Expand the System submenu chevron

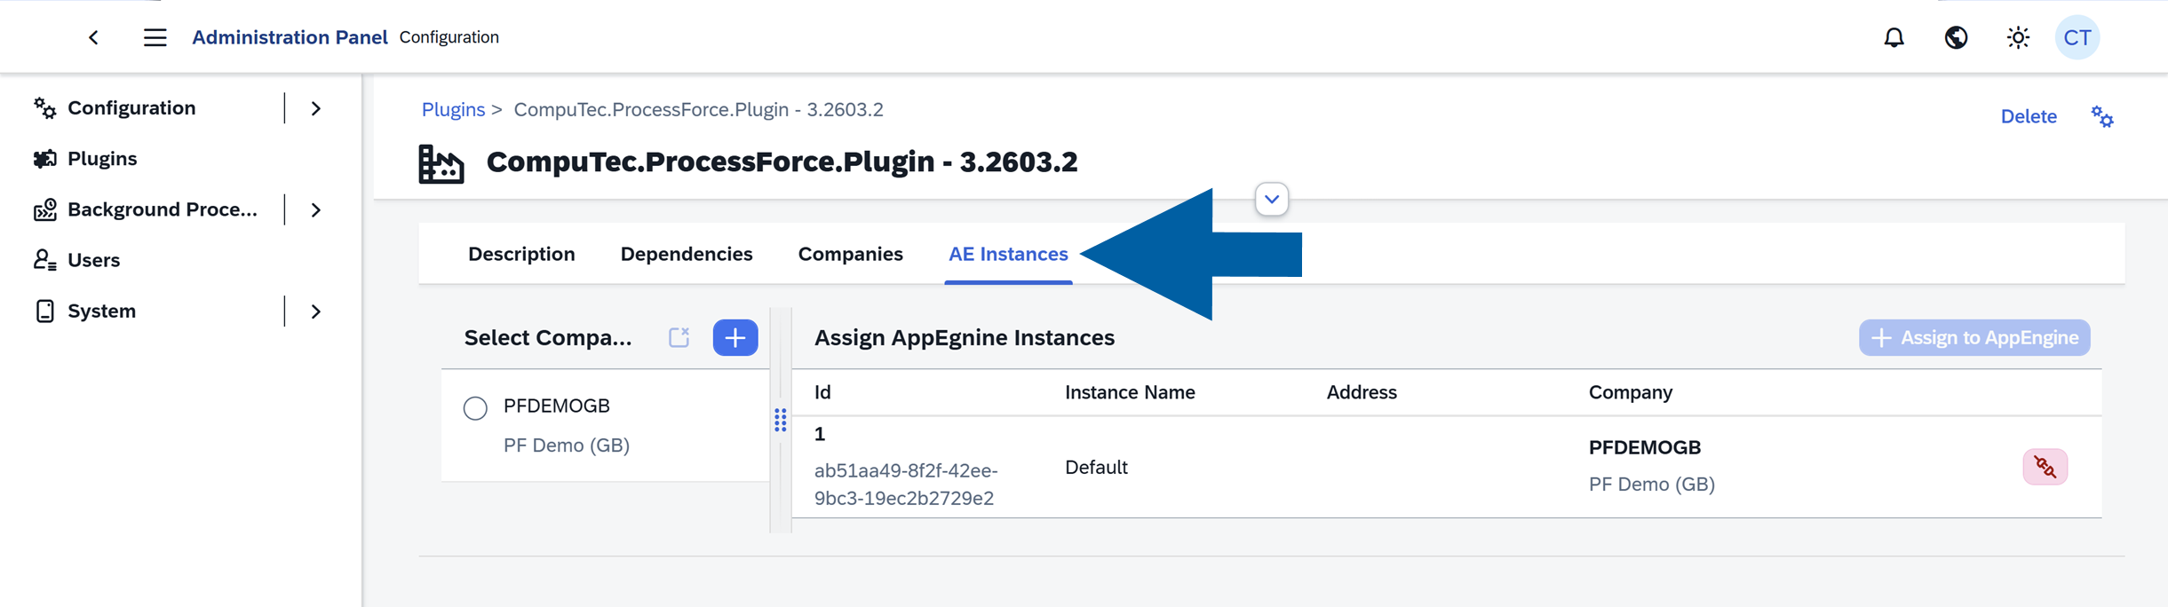coord(316,311)
